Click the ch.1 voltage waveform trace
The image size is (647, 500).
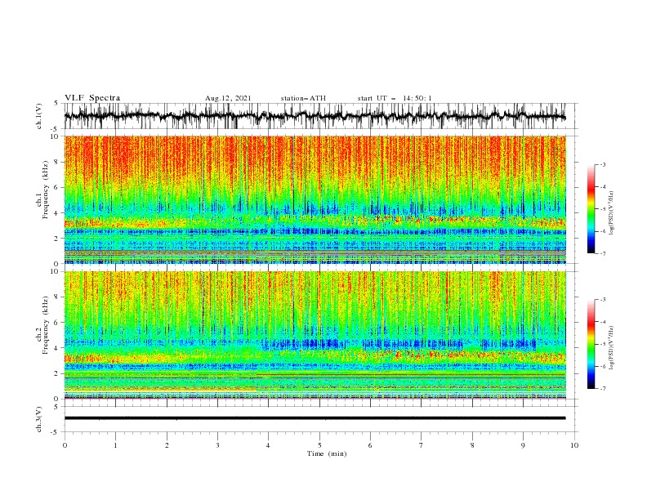pos(315,116)
